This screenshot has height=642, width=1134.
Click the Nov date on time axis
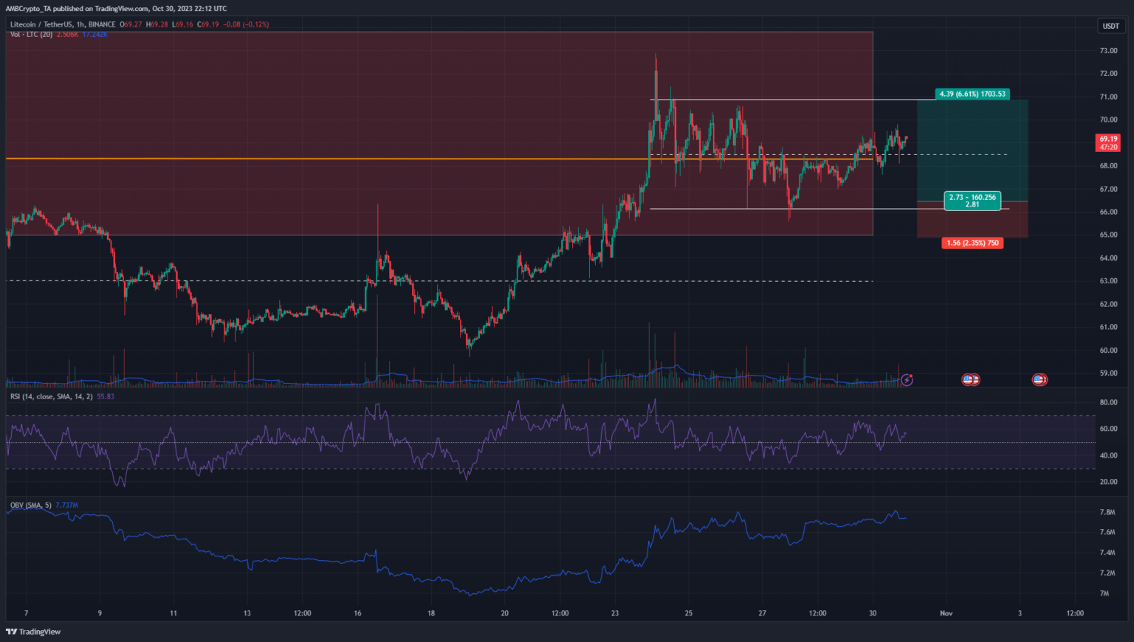coord(946,613)
